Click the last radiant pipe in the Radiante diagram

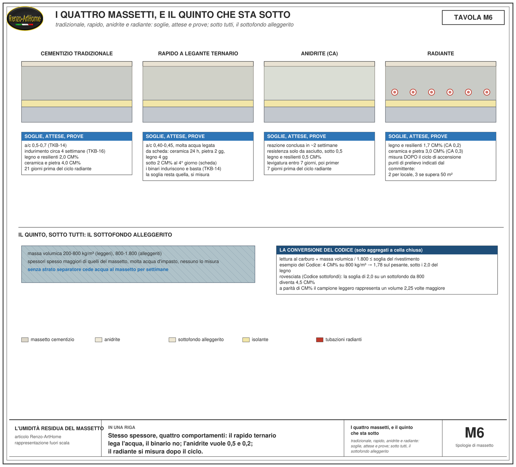(487, 92)
